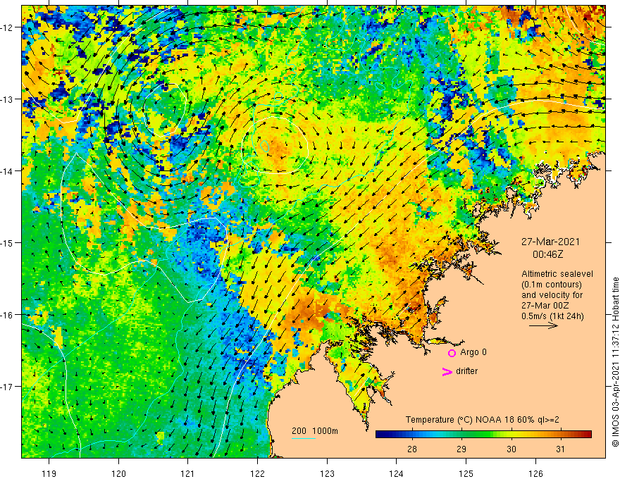Click the time label 00:46Z

tap(547, 254)
